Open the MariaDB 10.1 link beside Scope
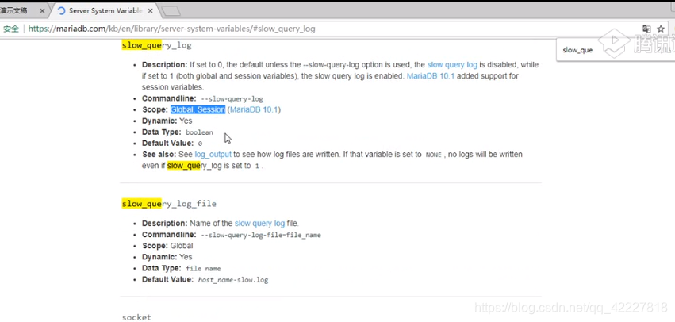The width and height of the screenshot is (675, 322). 254,109
